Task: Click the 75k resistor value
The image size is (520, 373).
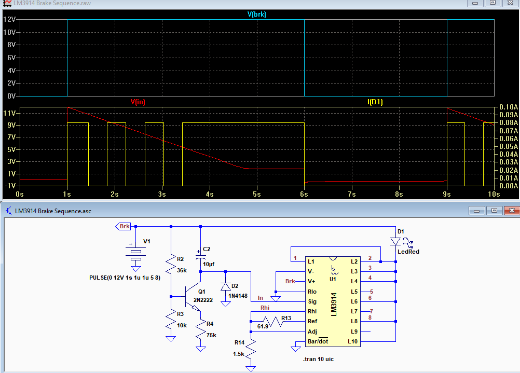Action: point(211,335)
